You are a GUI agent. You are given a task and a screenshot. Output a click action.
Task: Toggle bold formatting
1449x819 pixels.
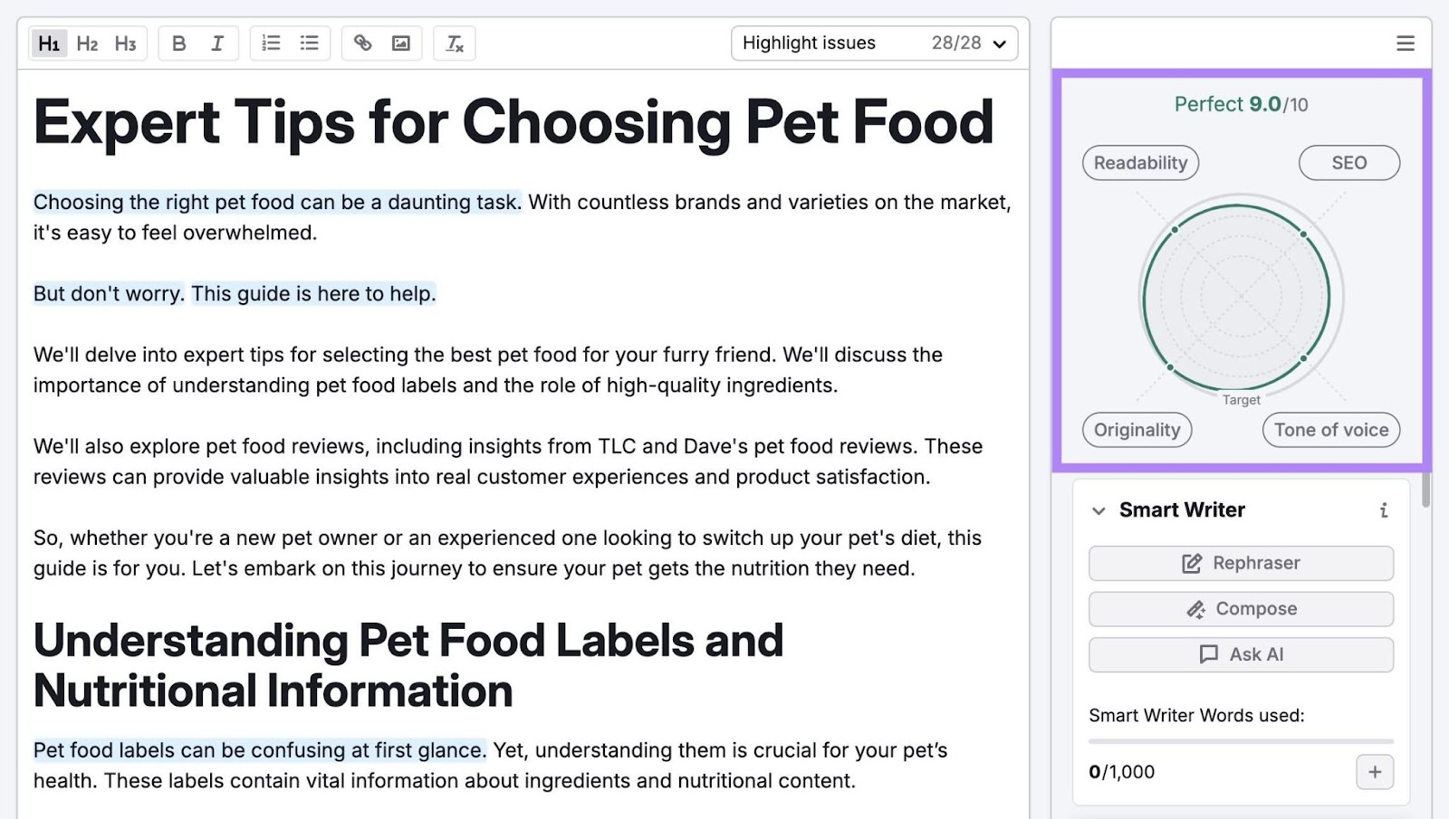coord(179,43)
